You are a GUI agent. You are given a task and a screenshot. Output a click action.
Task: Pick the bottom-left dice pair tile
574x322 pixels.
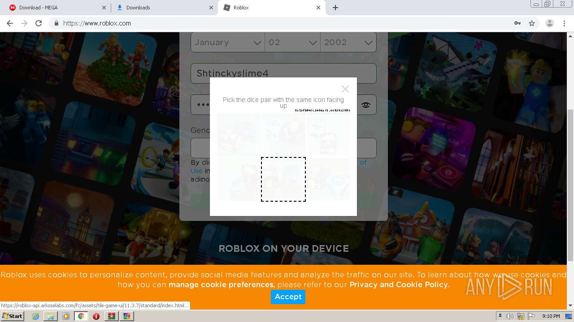click(x=239, y=179)
